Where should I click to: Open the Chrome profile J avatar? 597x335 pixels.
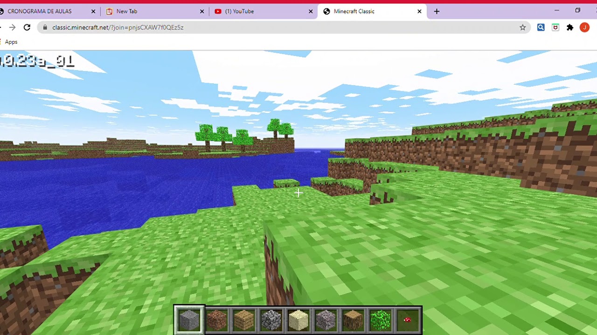pos(584,27)
